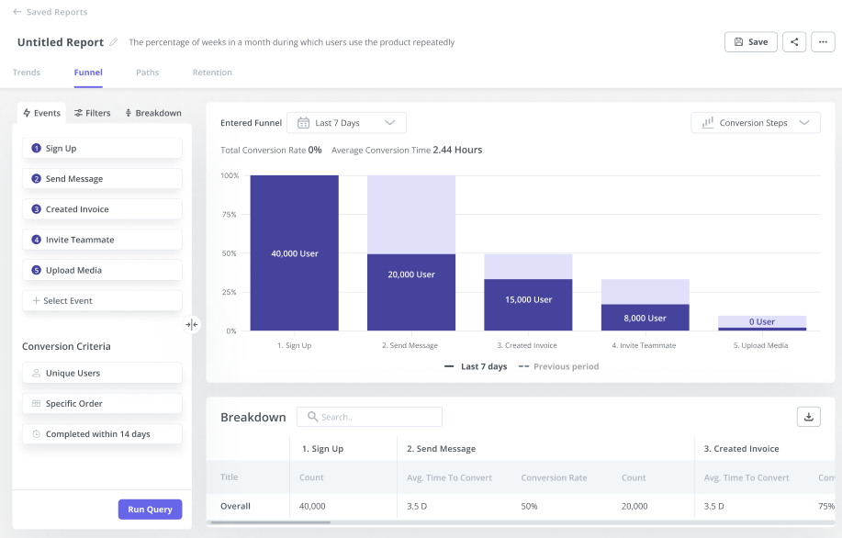This screenshot has height=538, width=842.
Task: Toggle the Previous period legend series
Action: tap(558, 366)
